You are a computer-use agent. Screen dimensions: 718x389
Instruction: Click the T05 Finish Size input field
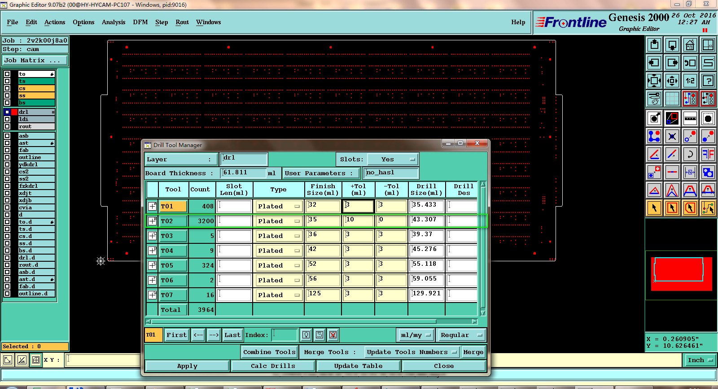click(x=323, y=265)
